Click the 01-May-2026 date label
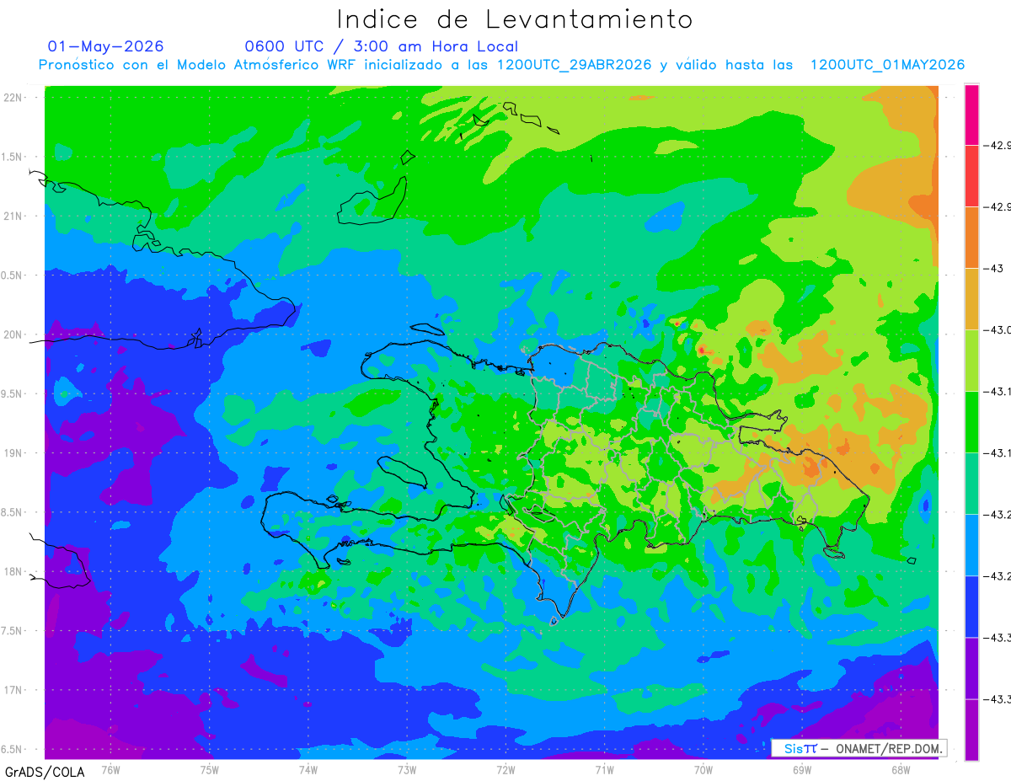The height and width of the screenshot is (781, 1011). (105, 46)
